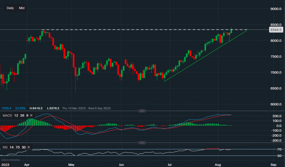285x167 pixels.
Task: Open the Daily timeframe selector
Action: (x=10, y=8)
